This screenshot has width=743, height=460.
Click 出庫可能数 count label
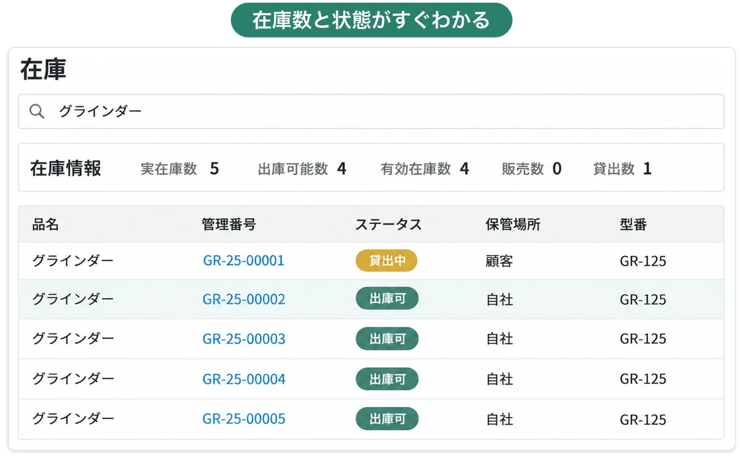pos(293,169)
